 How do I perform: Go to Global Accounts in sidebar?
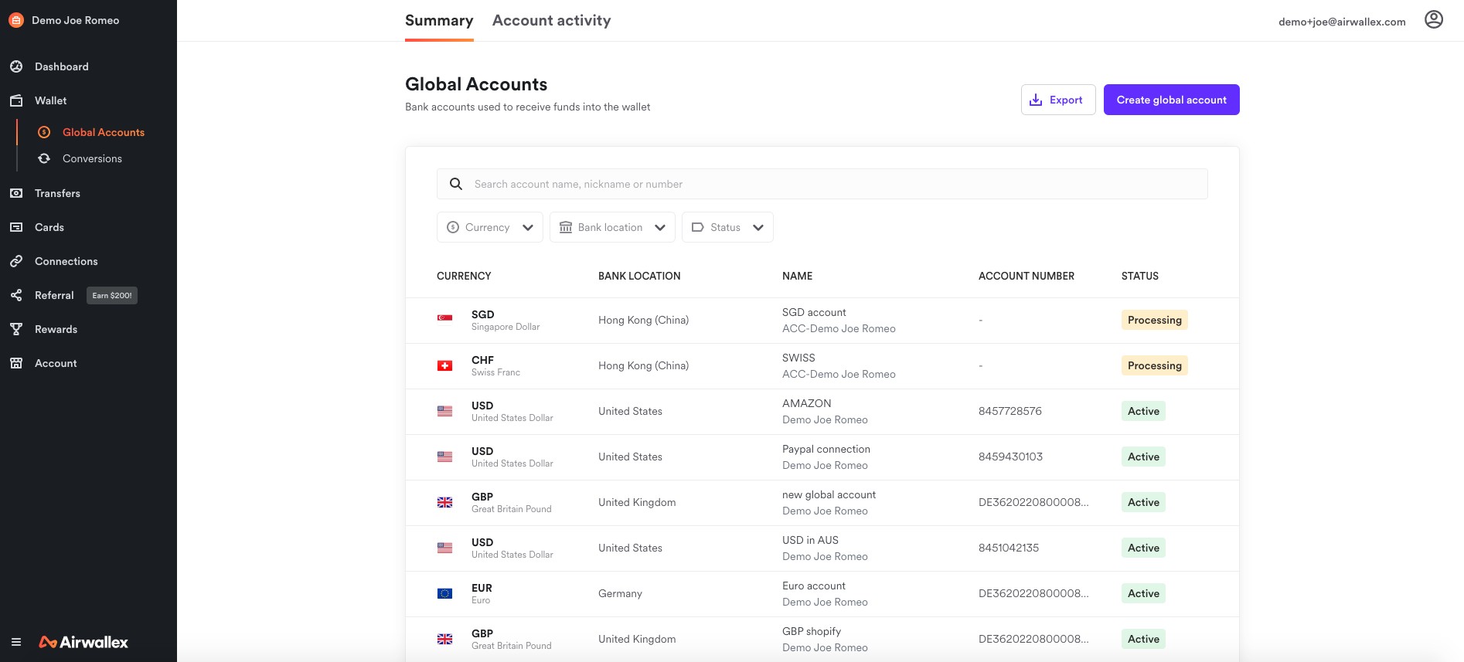click(104, 132)
